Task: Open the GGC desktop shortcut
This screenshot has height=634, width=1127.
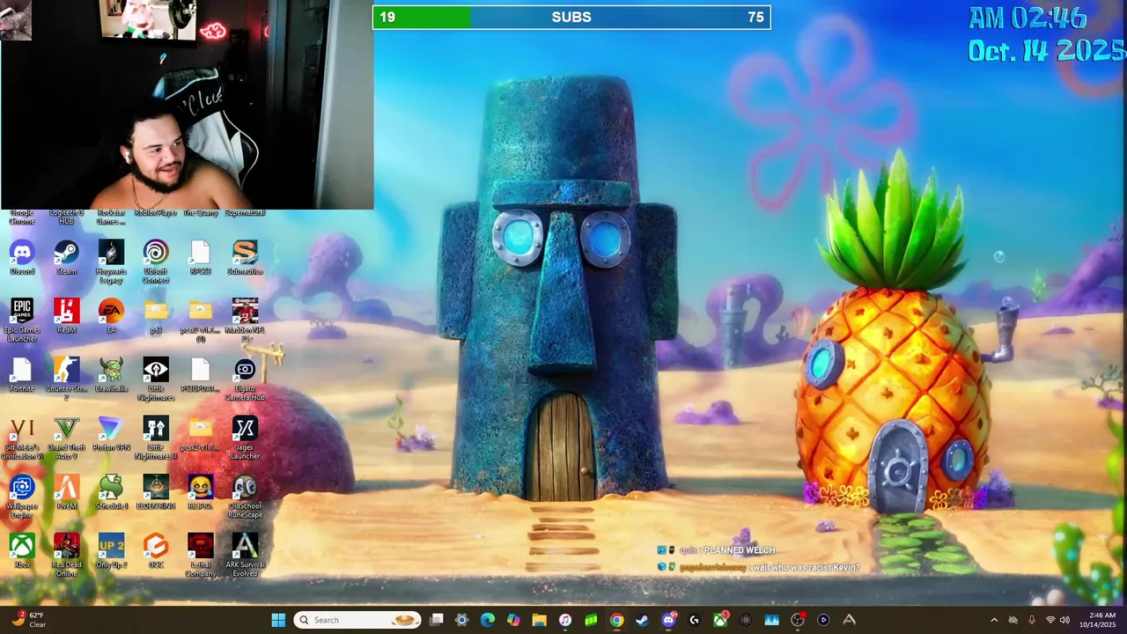Action: coord(156,550)
